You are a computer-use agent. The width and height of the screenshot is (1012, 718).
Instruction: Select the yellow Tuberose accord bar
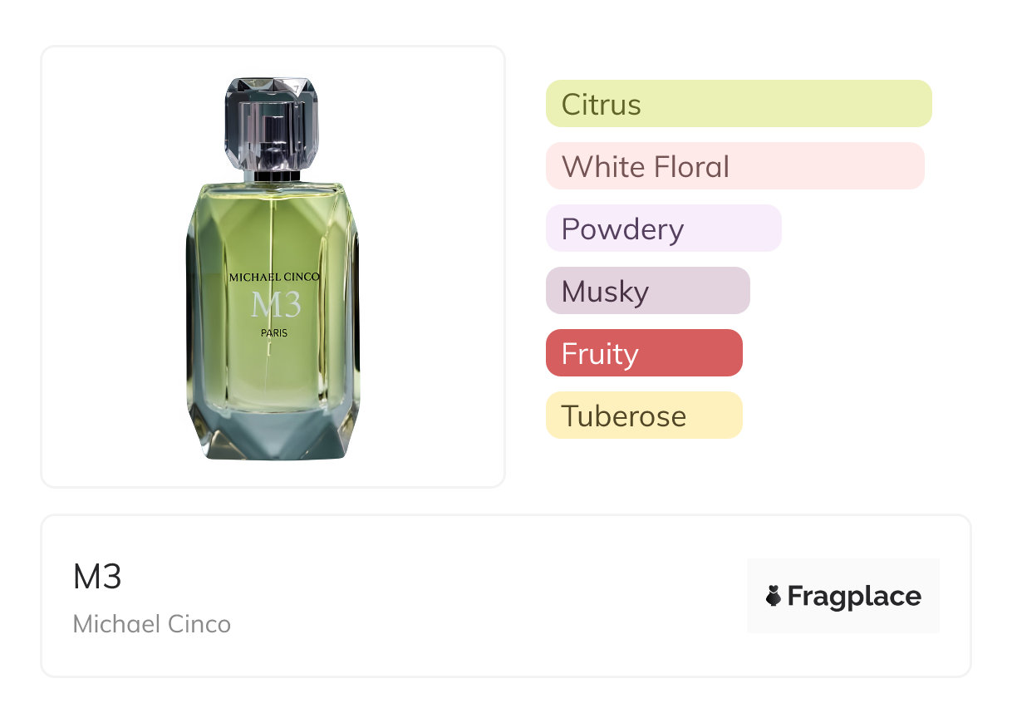pos(643,416)
